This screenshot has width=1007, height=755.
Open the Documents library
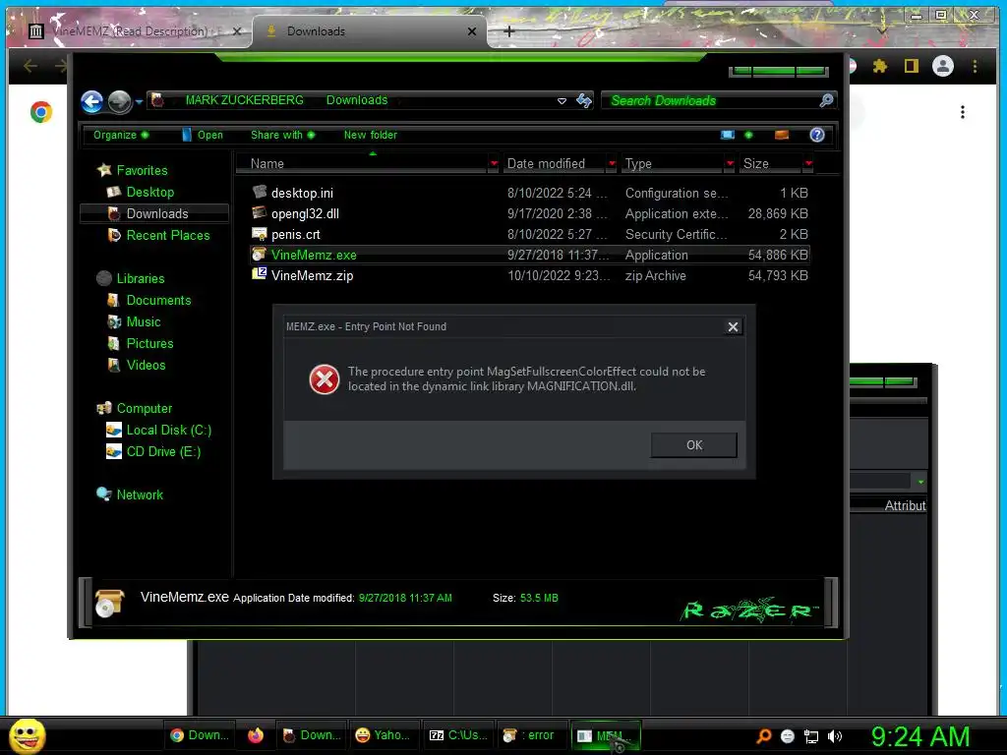[158, 300]
